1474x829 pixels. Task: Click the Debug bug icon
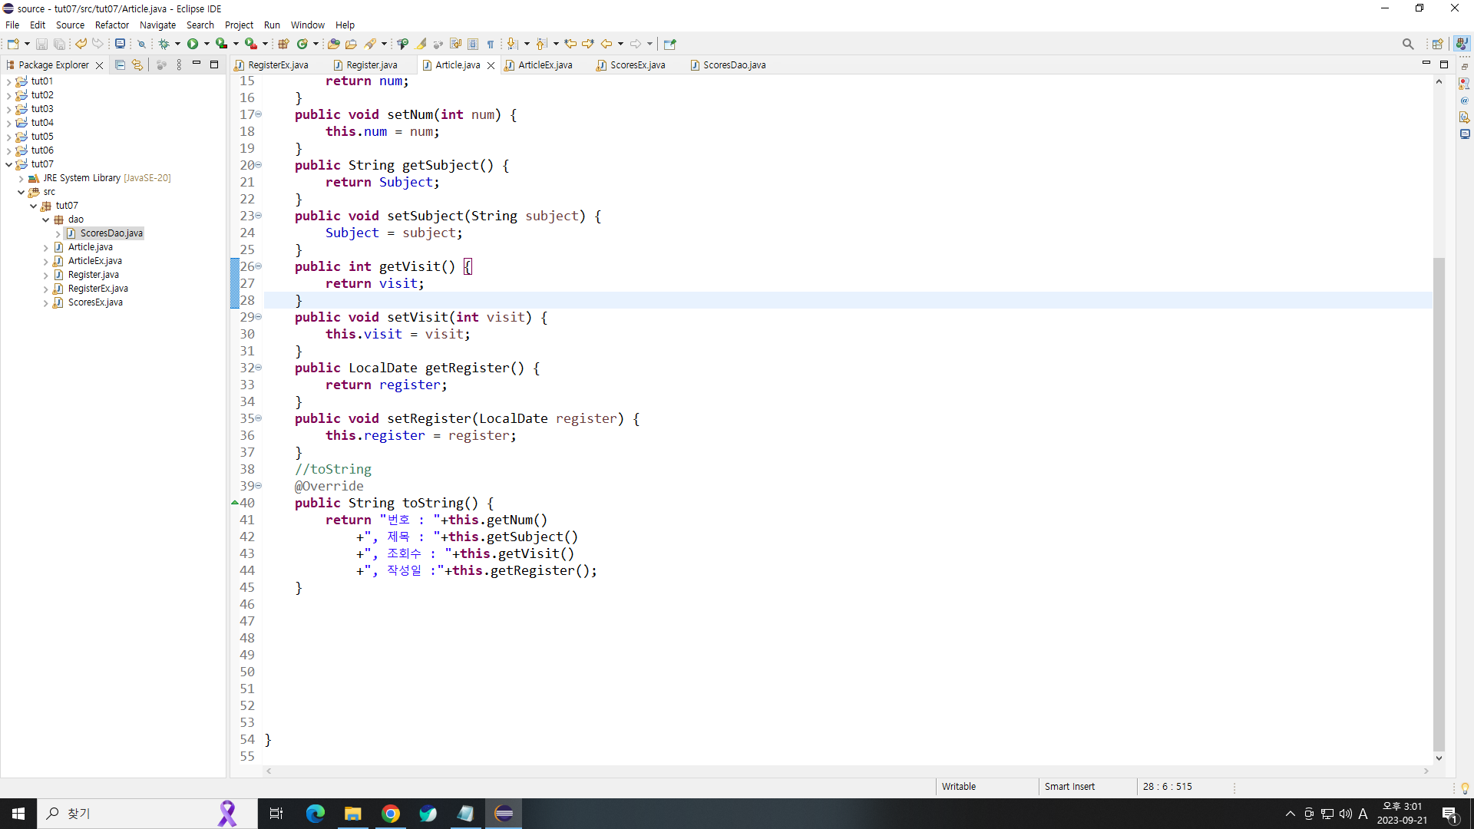[x=164, y=44]
